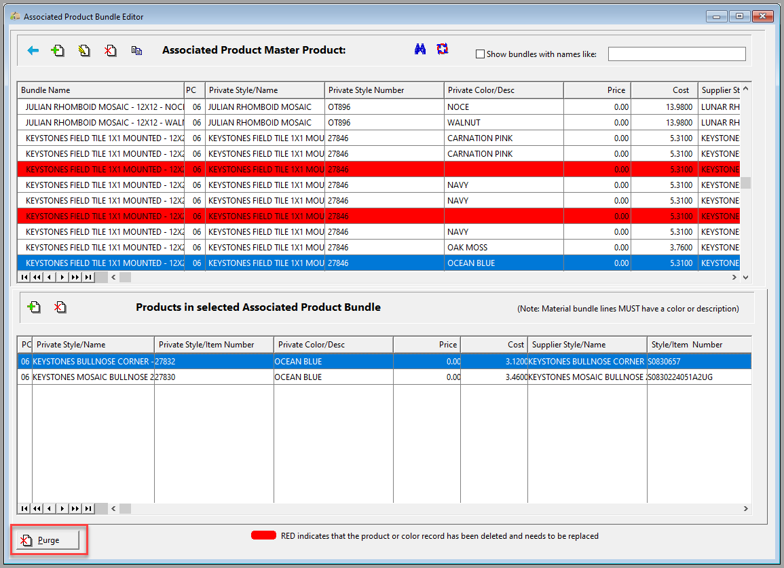Image resolution: width=784 pixels, height=568 pixels.
Task: Delete the selected bundle record
Action: pyautogui.click(x=110, y=50)
